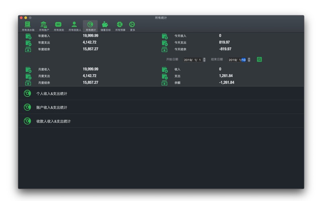Open 账户收入&支出统计 report
The width and height of the screenshot is (322, 201).
[x=52, y=107]
